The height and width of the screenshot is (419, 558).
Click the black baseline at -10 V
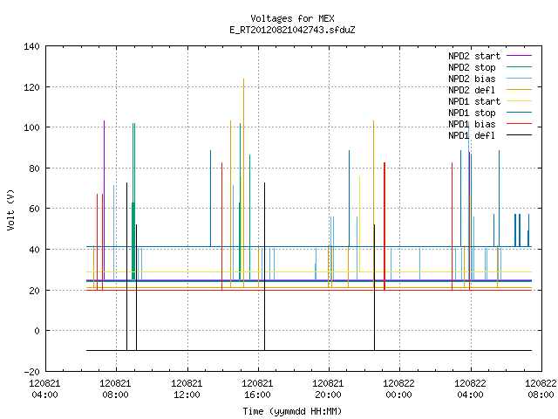(309, 350)
